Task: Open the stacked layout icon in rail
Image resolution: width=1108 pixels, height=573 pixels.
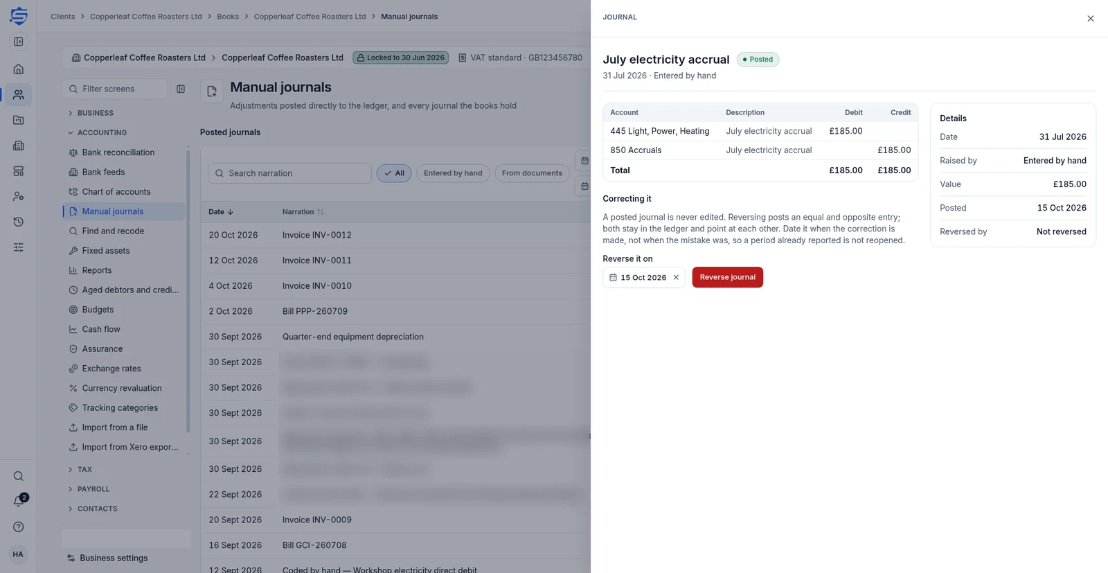Action: 19,171
